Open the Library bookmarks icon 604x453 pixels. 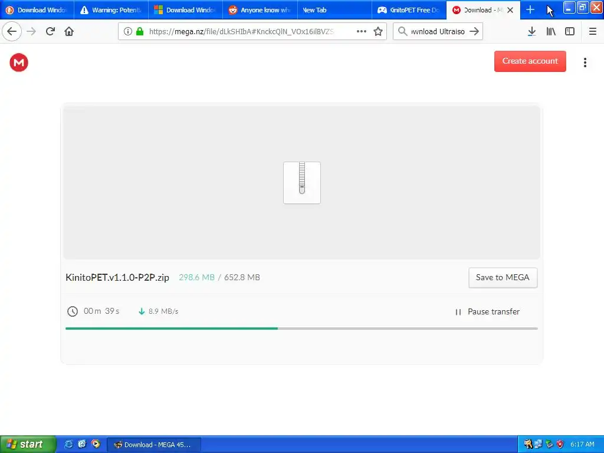click(551, 31)
